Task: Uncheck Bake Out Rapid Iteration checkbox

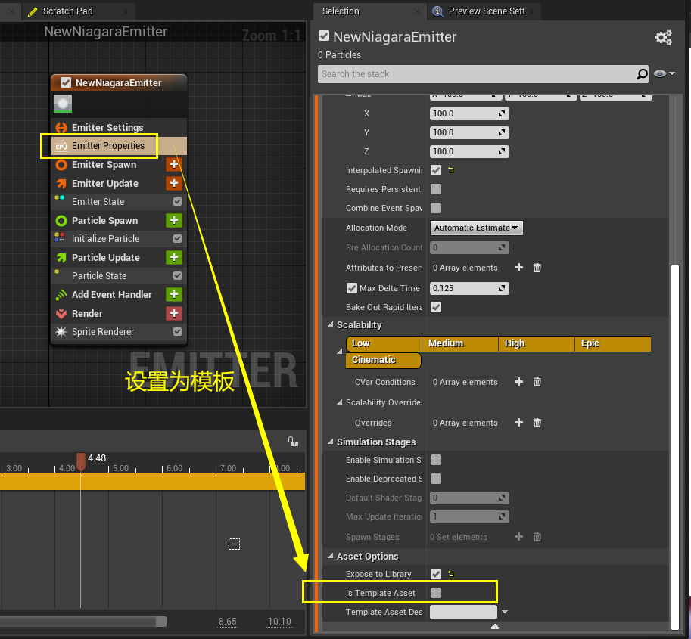Action: click(436, 307)
